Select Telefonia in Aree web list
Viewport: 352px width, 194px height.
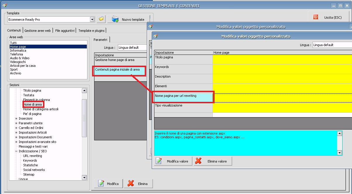tap(48, 54)
